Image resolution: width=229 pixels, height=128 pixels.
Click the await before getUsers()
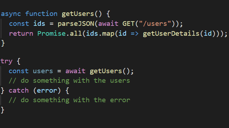75,71
